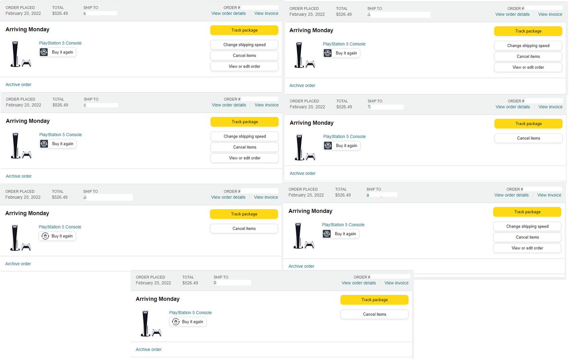Open ship-to name starting with 'a'

point(368,195)
